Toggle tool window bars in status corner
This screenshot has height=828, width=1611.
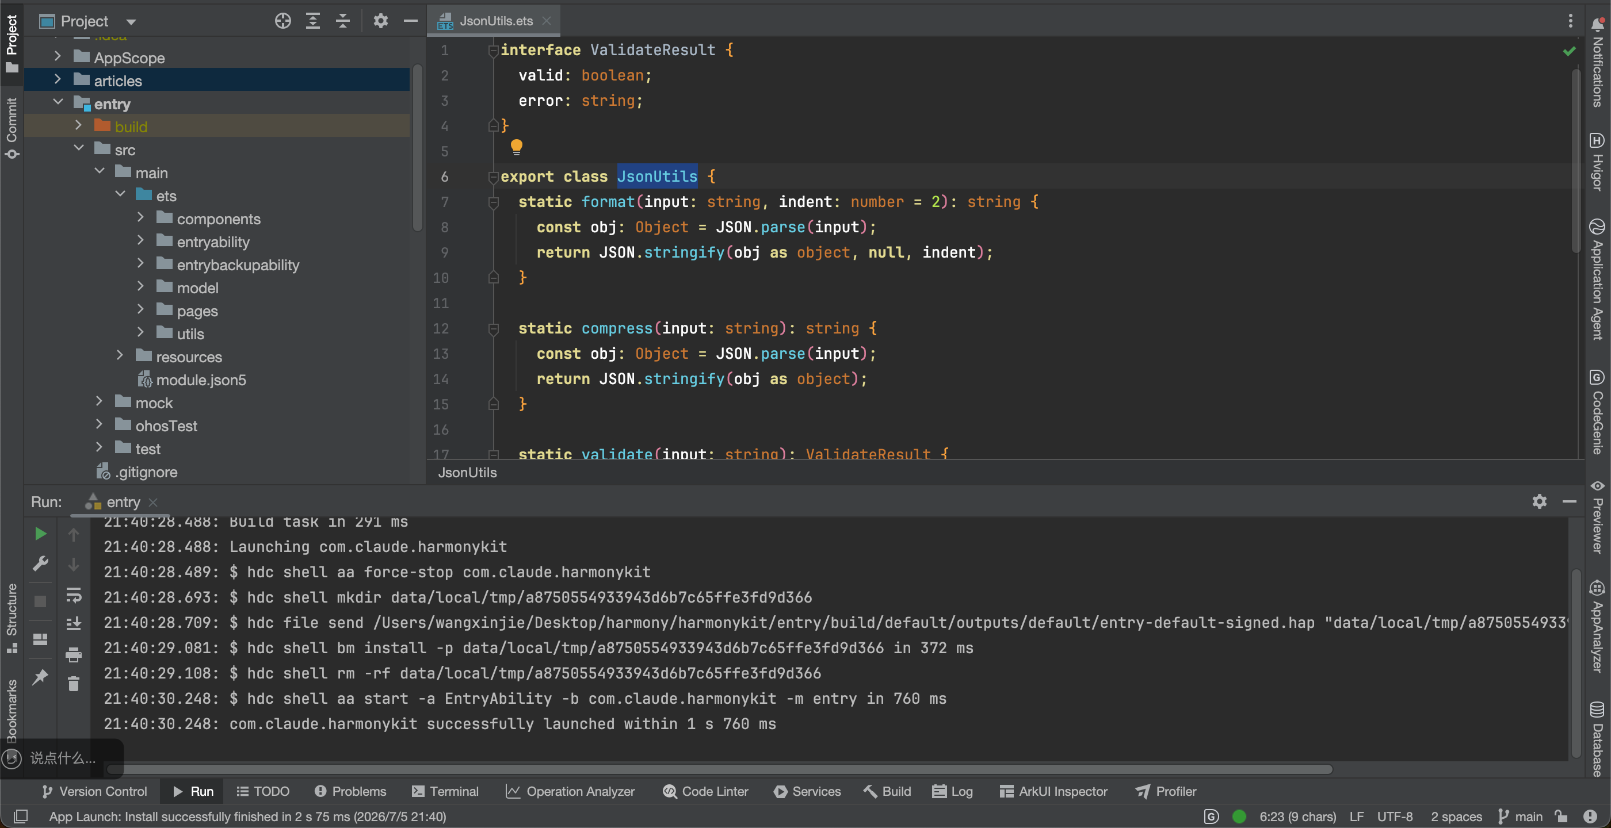tap(21, 816)
